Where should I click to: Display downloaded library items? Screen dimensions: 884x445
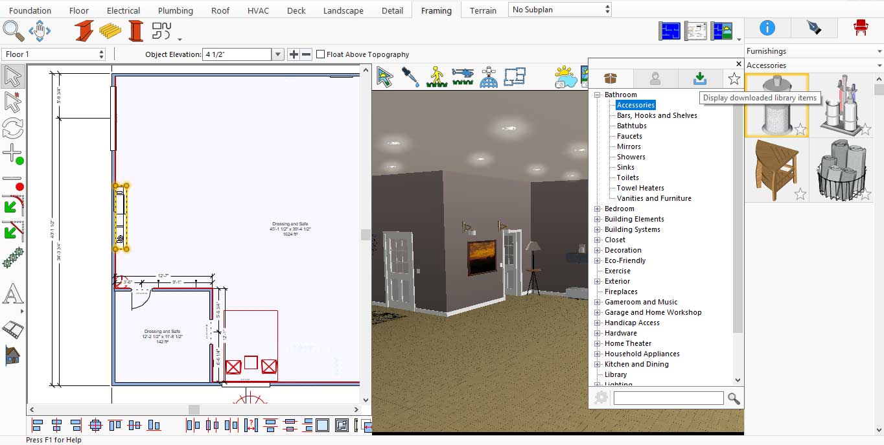click(x=699, y=78)
